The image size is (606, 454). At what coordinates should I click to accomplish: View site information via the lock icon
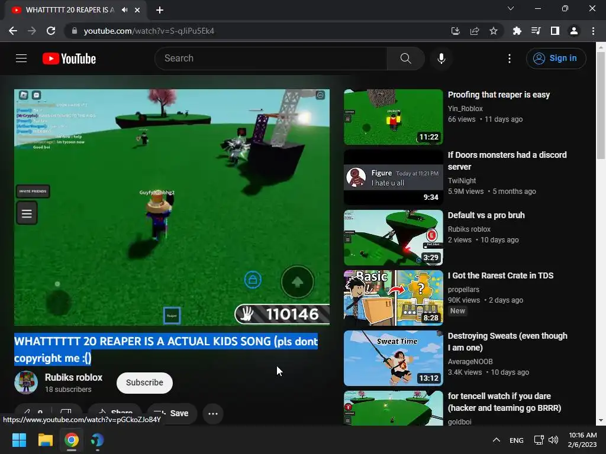coord(74,31)
